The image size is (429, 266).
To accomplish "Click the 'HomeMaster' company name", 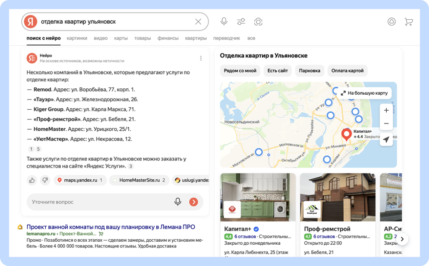I will [50, 129].
